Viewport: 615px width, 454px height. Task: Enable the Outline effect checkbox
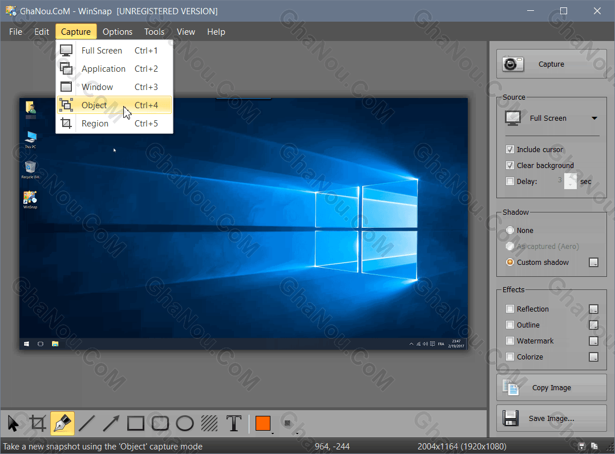point(510,325)
